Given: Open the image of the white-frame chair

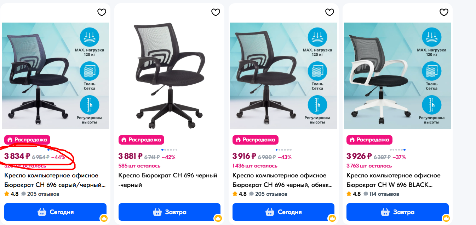Looking at the screenshot, I should pos(397,76).
